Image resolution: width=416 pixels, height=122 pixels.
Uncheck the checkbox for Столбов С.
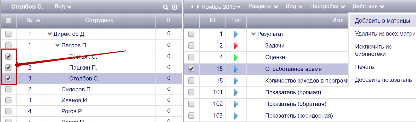8,78
